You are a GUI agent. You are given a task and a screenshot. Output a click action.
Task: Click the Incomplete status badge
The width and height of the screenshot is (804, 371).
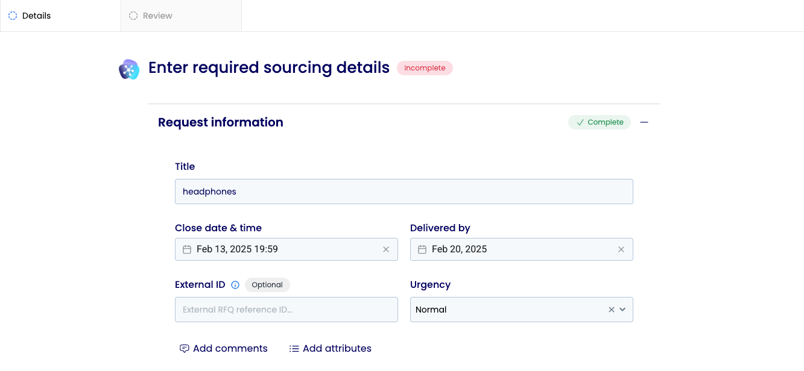[x=425, y=68]
